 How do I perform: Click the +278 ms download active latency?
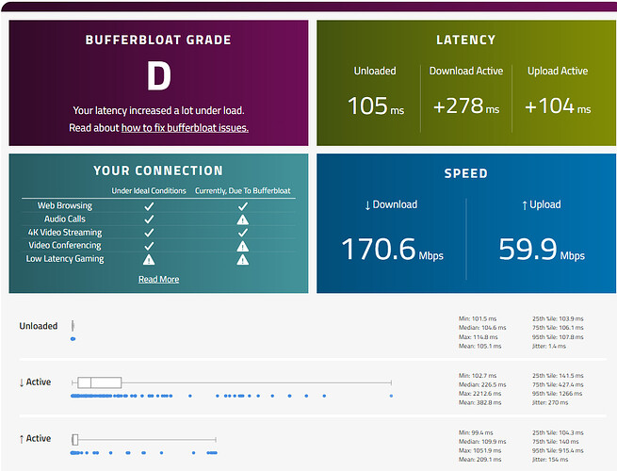[466, 106]
